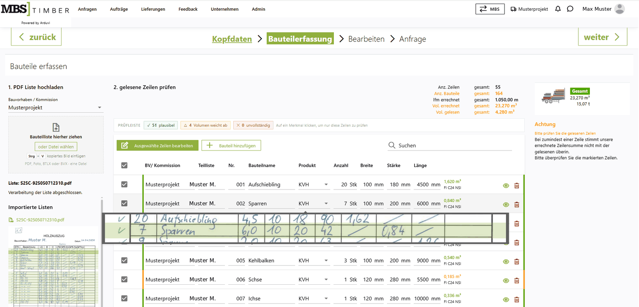Click the search magnifier icon
639x307 pixels.
coord(392,145)
